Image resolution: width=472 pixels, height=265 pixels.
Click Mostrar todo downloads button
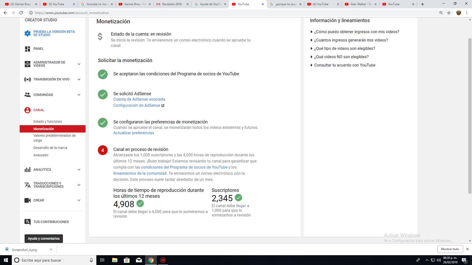click(450, 249)
